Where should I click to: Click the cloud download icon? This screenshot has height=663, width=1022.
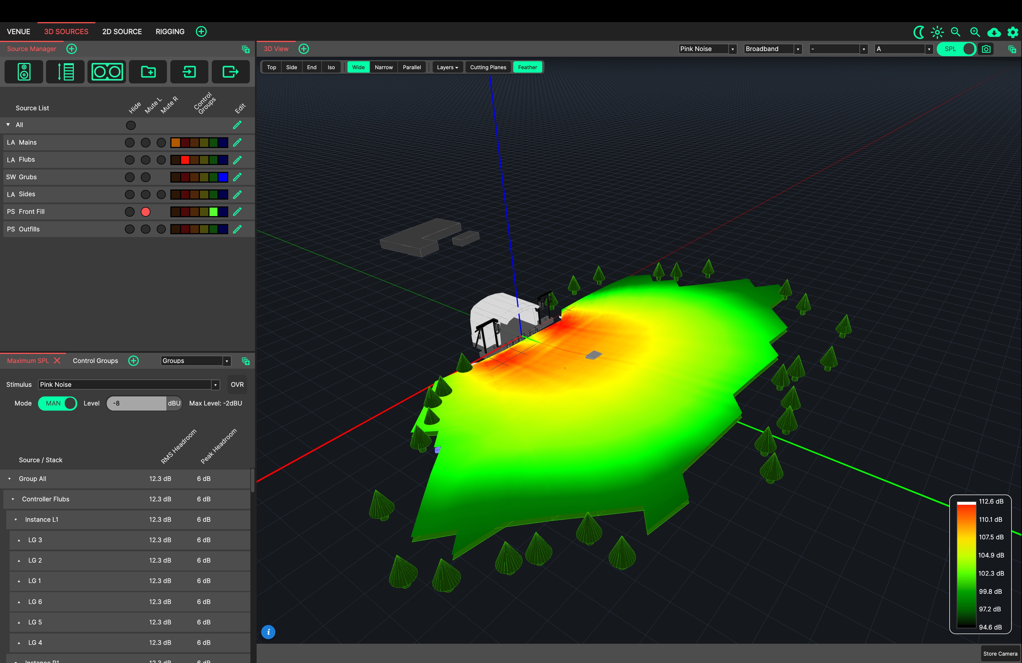(x=994, y=32)
